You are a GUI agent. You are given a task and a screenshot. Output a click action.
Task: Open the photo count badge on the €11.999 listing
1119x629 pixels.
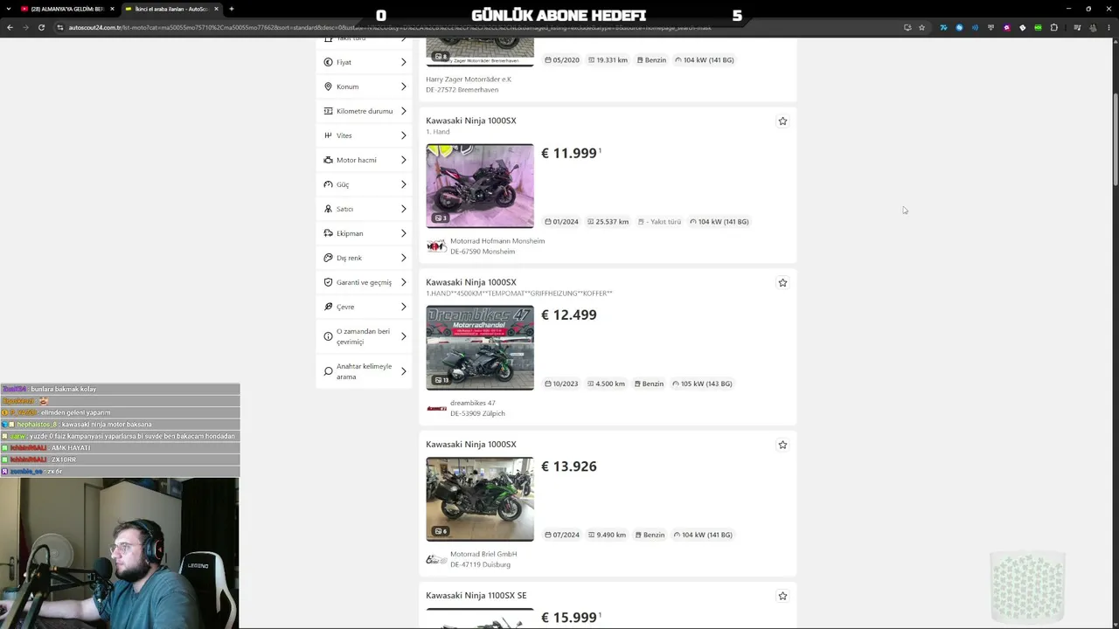441,218
